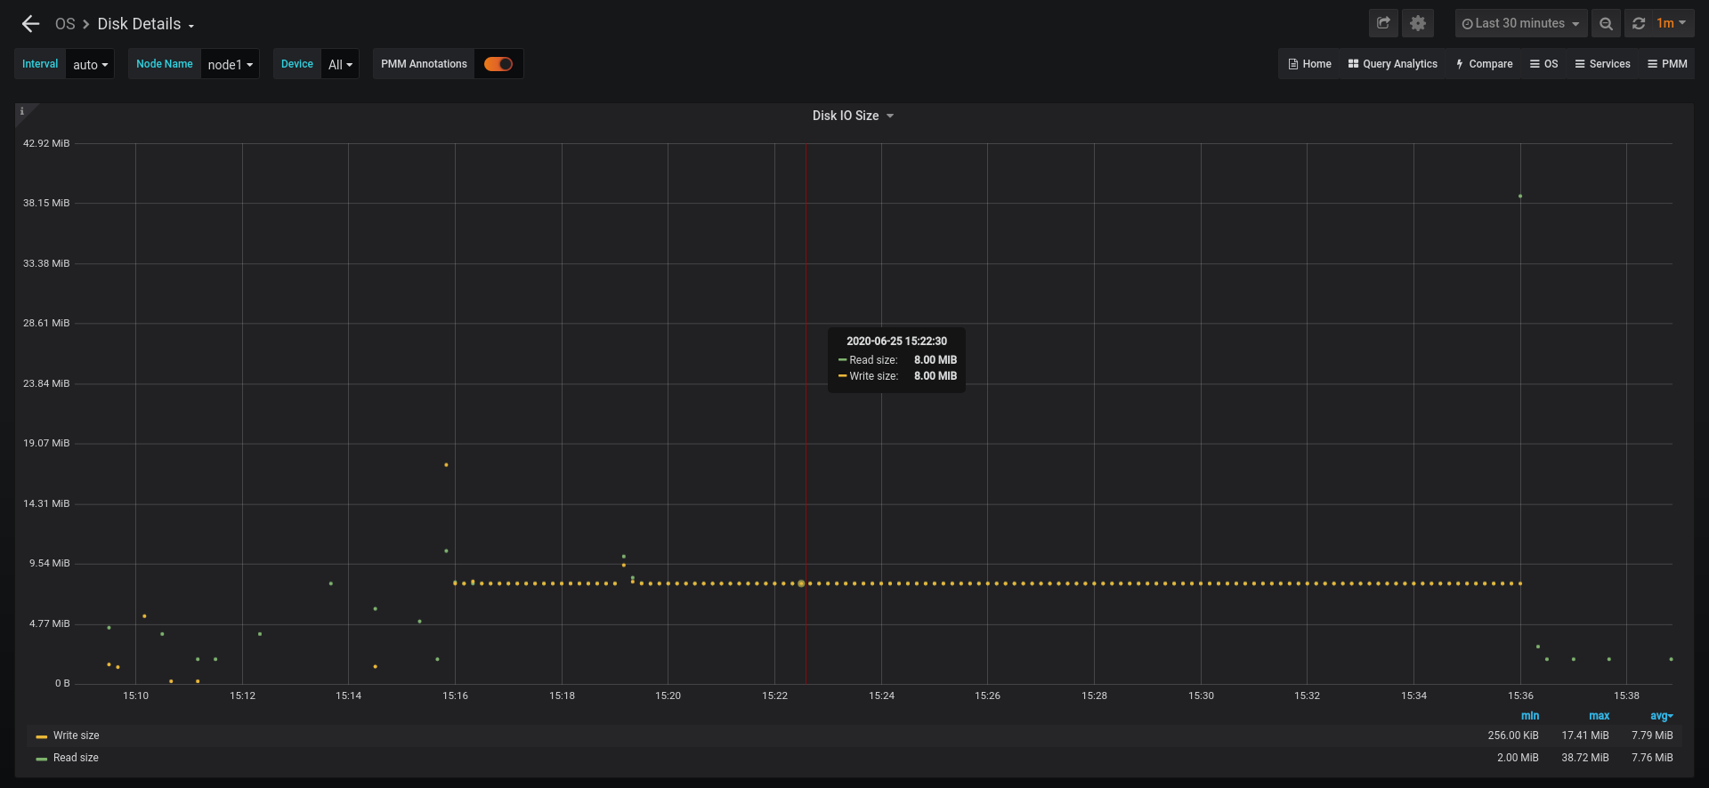Open the Services menu

(x=1602, y=64)
